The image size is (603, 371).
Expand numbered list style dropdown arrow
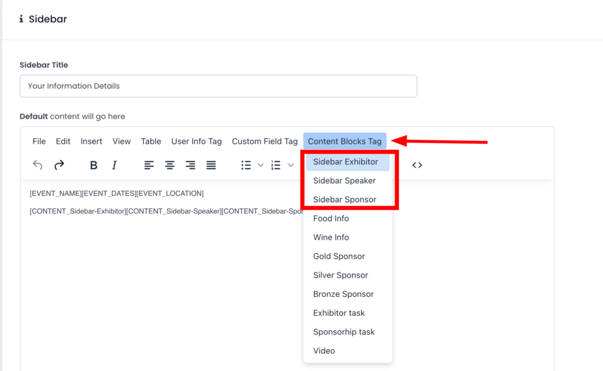(291, 165)
